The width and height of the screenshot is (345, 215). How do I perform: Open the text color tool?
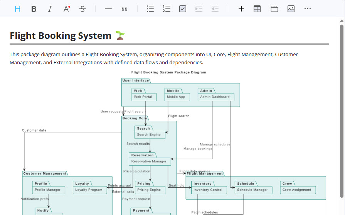point(67,9)
